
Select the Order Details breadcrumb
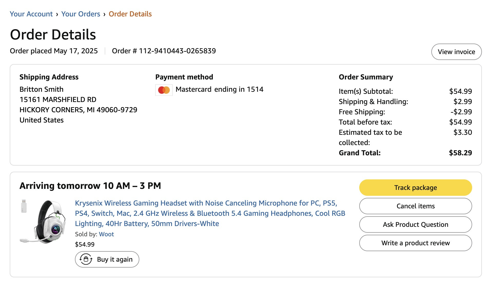[x=130, y=14]
